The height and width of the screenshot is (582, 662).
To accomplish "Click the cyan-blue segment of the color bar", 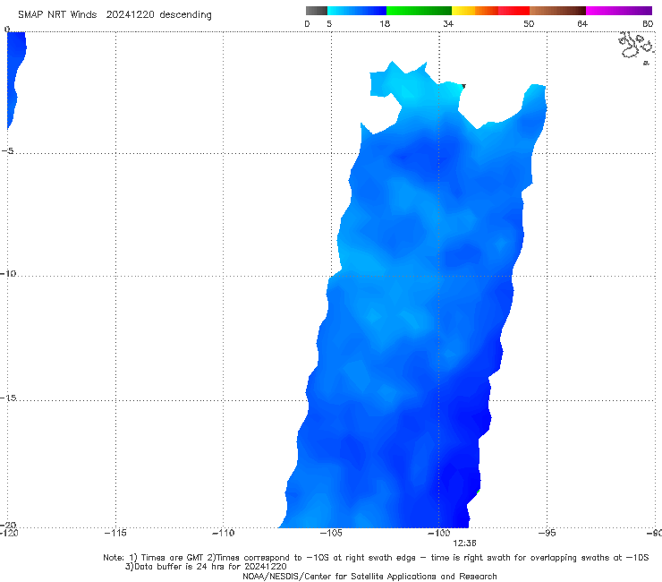I will [x=357, y=11].
